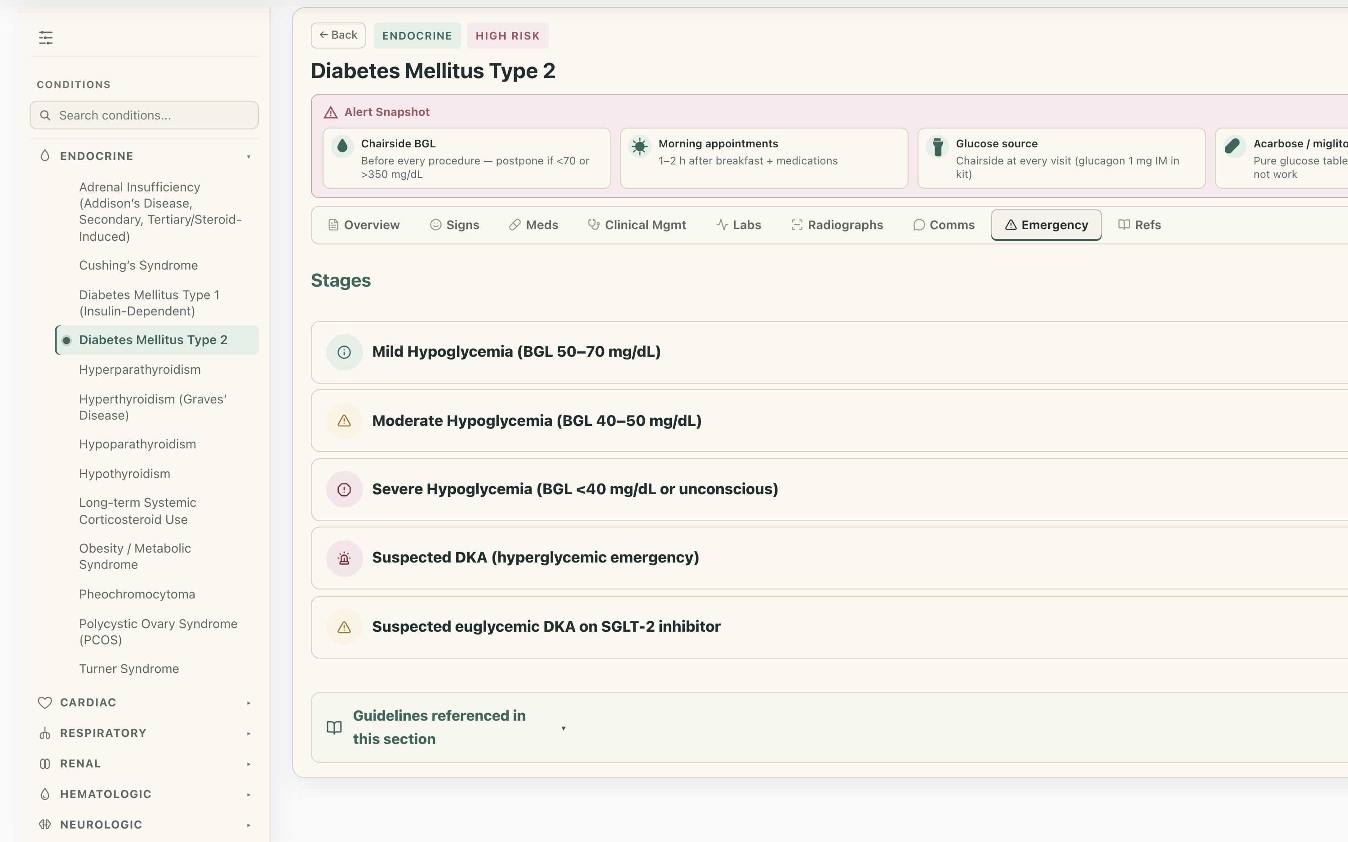Click the HIGH RISK tag
Image resolution: width=1348 pixels, height=842 pixels.
coord(508,35)
